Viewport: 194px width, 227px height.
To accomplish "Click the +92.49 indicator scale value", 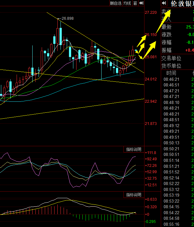I will click(x=151, y=159).
